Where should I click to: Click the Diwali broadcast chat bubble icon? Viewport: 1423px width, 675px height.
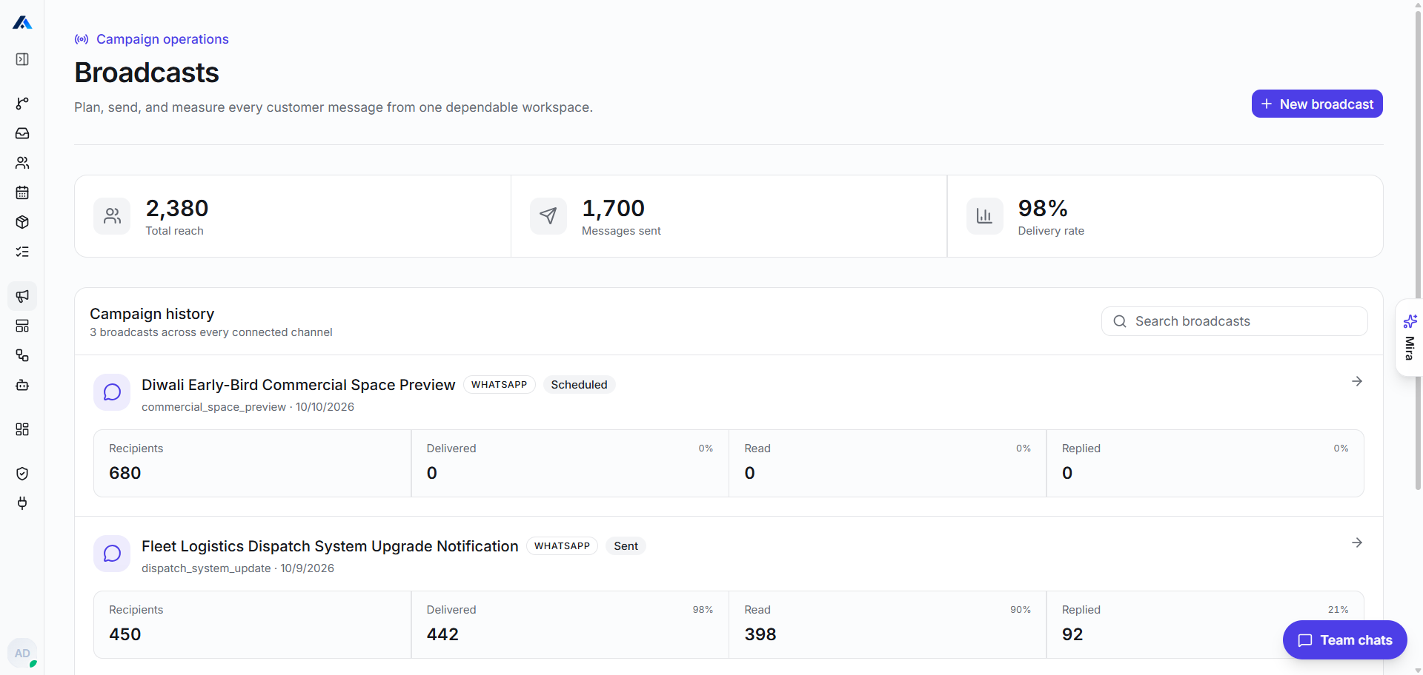tap(112, 392)
